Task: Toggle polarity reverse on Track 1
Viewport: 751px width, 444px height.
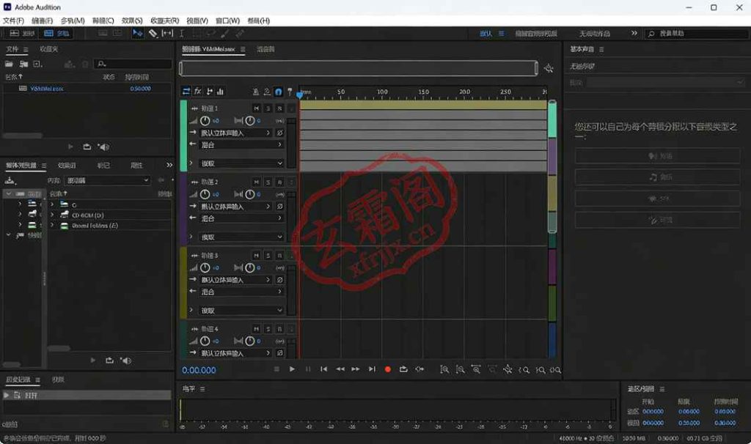Action: (x=280, y=133)
